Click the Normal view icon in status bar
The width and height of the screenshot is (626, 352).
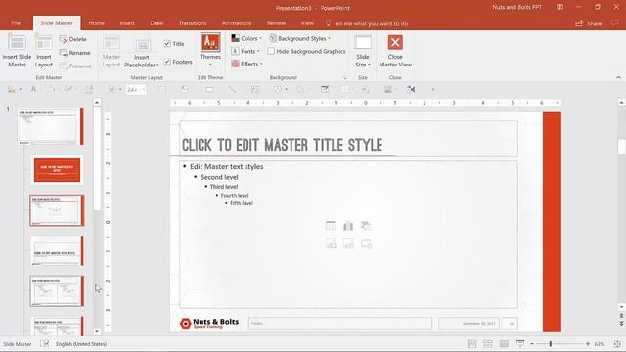click(471, 343)
